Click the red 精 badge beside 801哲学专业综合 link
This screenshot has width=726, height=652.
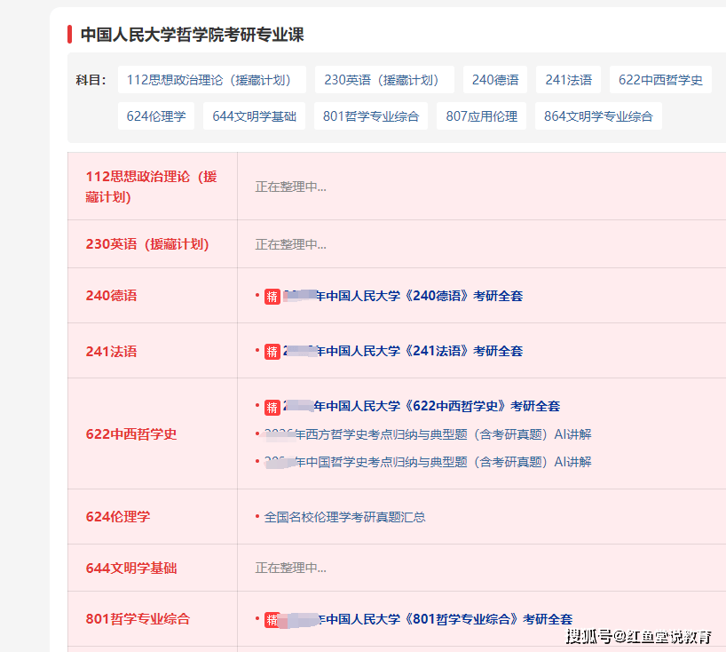tap(272, 620)
